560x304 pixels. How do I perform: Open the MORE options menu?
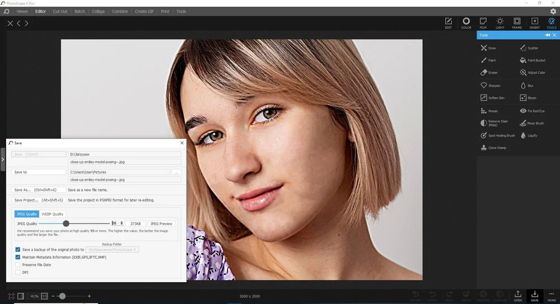click(552, 296)
